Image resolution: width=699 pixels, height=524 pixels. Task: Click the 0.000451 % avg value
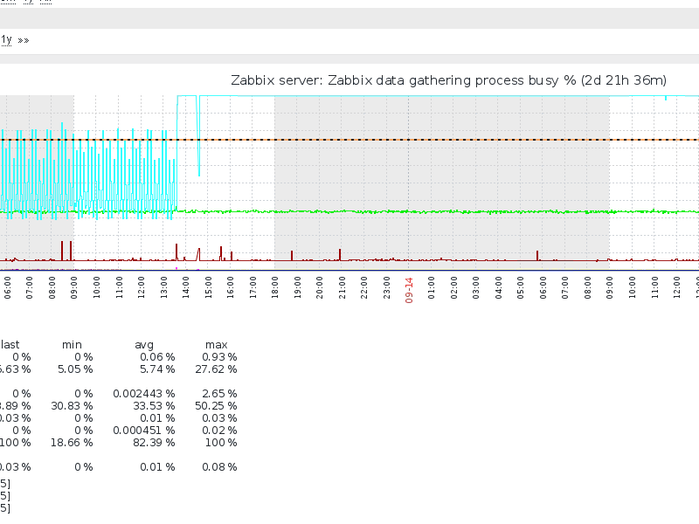[144, 431]
